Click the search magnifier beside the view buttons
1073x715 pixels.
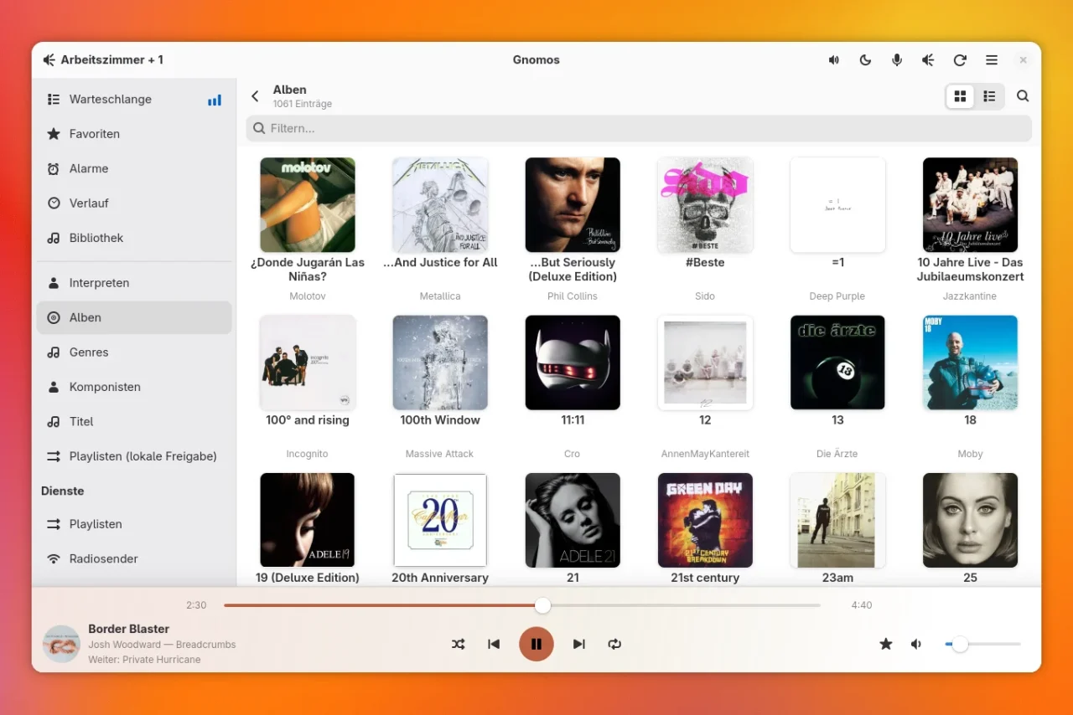coord(1023,96)
